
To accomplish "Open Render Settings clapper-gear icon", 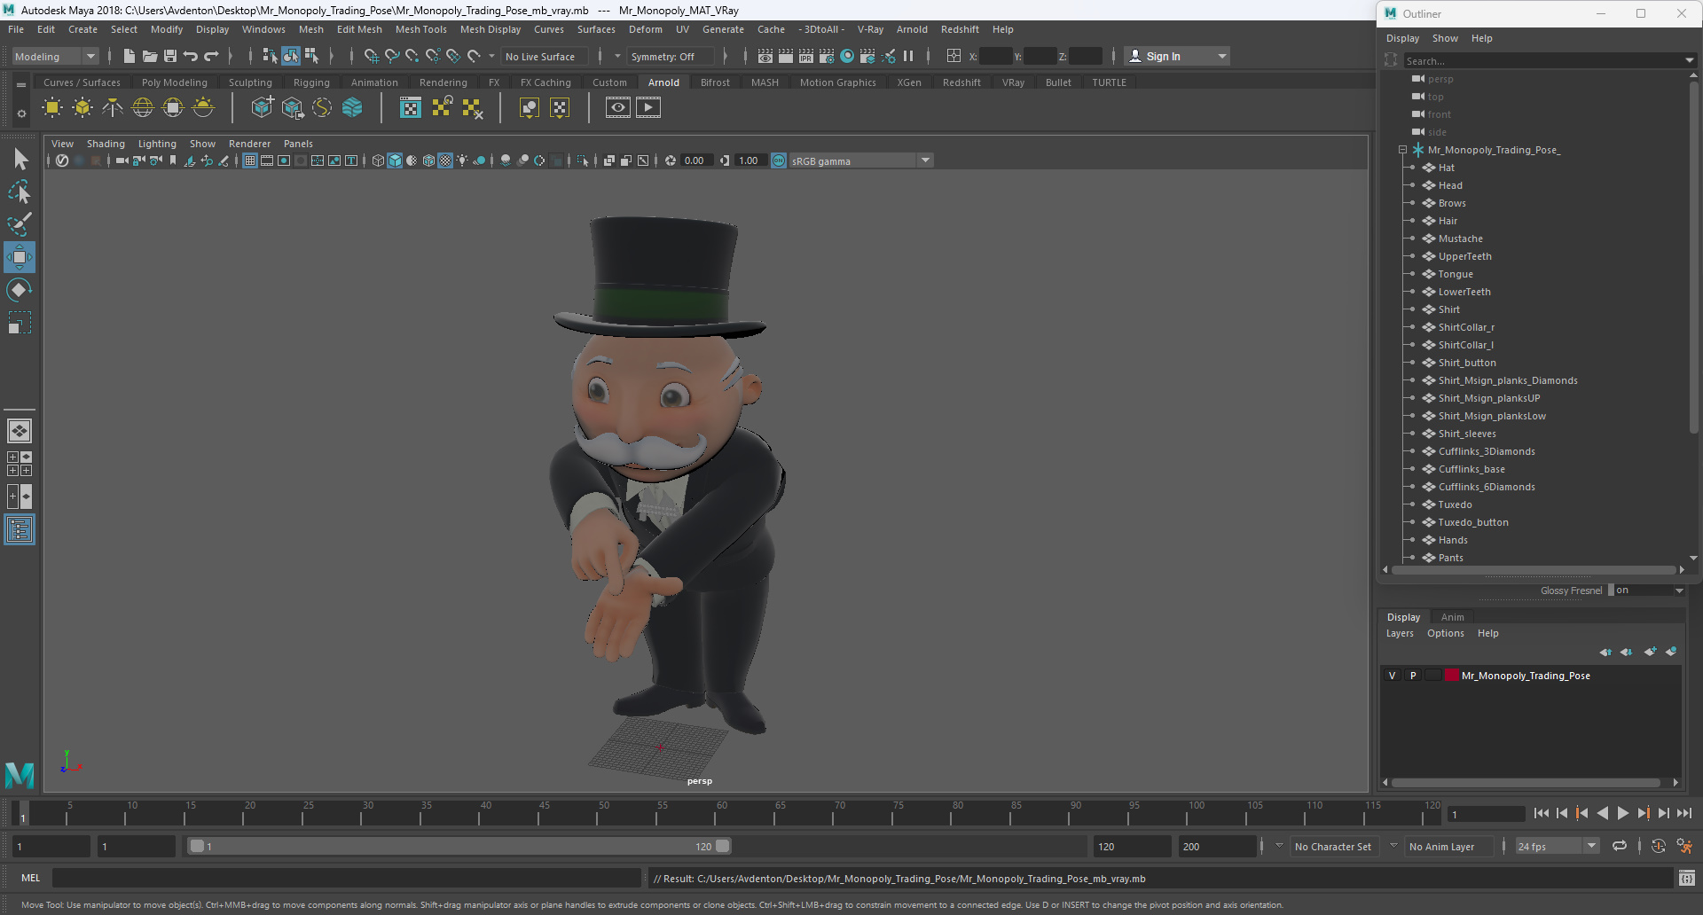I will pyautogui.click(x=827, y=56).
